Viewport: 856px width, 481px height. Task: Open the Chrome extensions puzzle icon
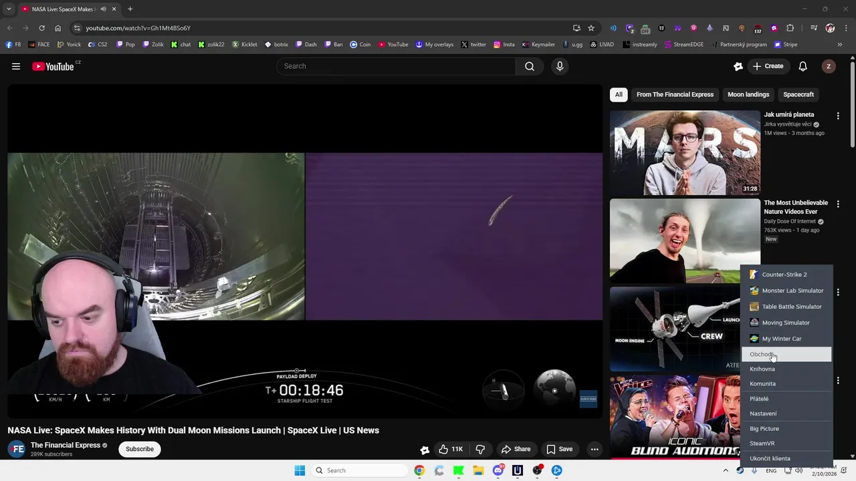(790, 28)
